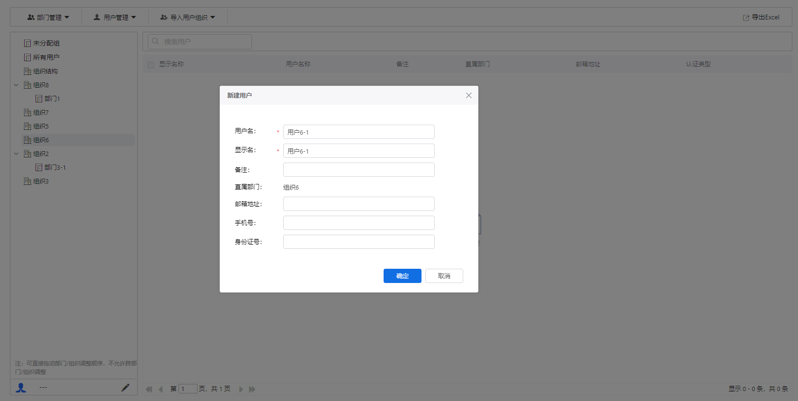Click the pencil edit icon at bottom left

click(125, 388)
